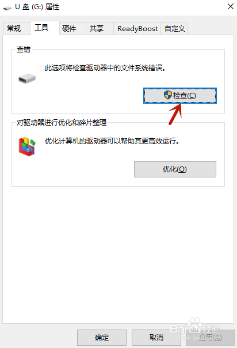Click the 对驱动器进行优化和碎片整理 group label

(62, 122)
